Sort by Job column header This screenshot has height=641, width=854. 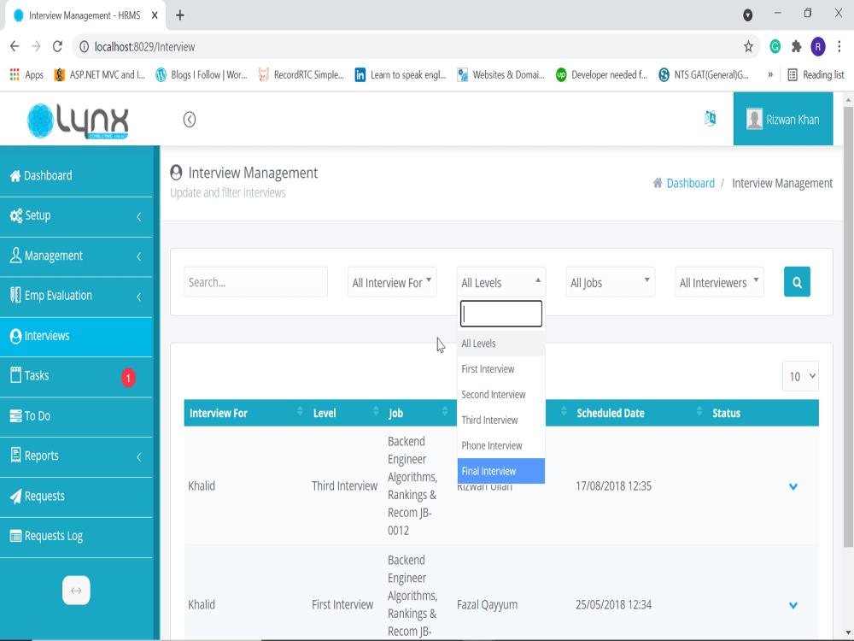point(418,413)
